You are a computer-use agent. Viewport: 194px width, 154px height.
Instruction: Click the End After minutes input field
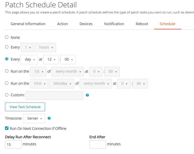(98, 144)
